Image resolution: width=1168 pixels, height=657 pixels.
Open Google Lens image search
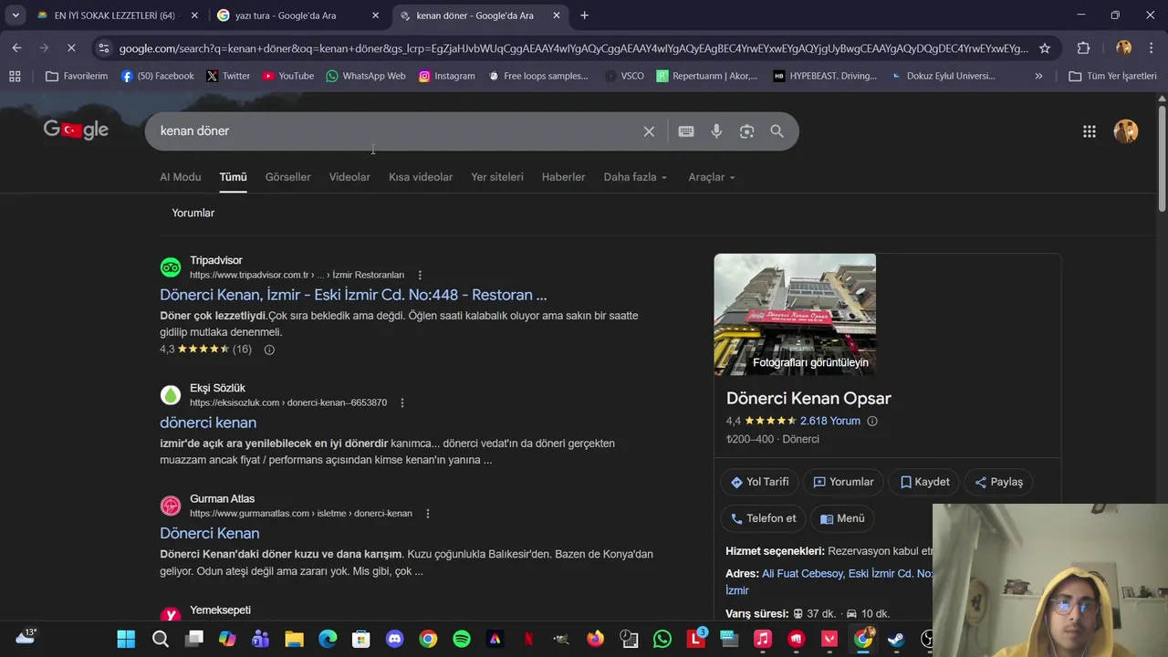point(746,131)
